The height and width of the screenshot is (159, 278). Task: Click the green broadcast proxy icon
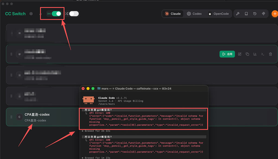49,14
